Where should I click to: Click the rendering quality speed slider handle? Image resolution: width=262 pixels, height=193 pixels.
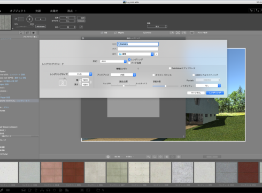click(x=124, y=86)
